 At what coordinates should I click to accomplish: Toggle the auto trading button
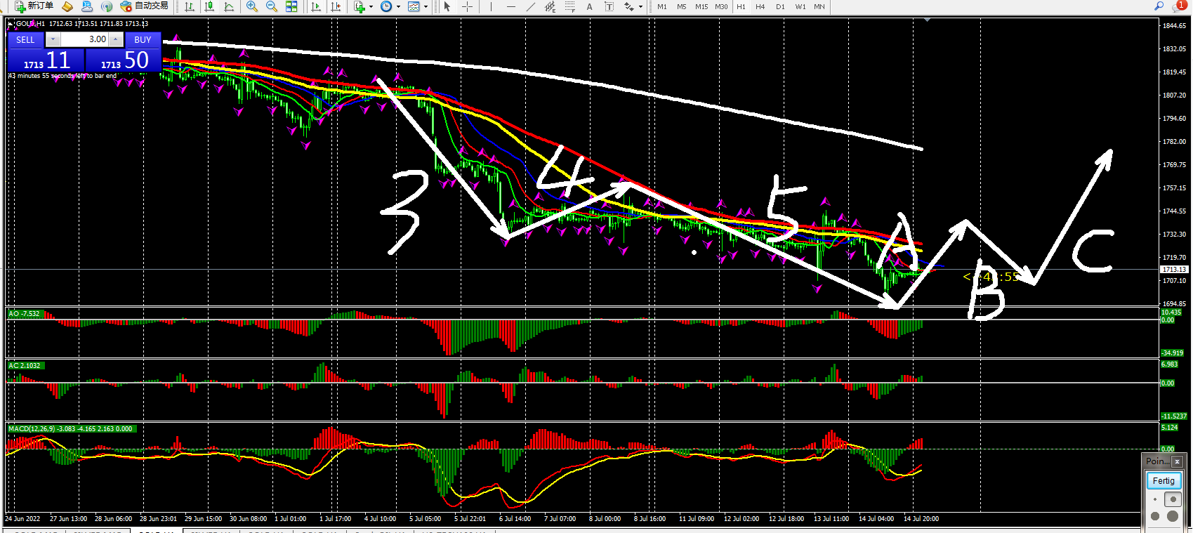[145, 6]
